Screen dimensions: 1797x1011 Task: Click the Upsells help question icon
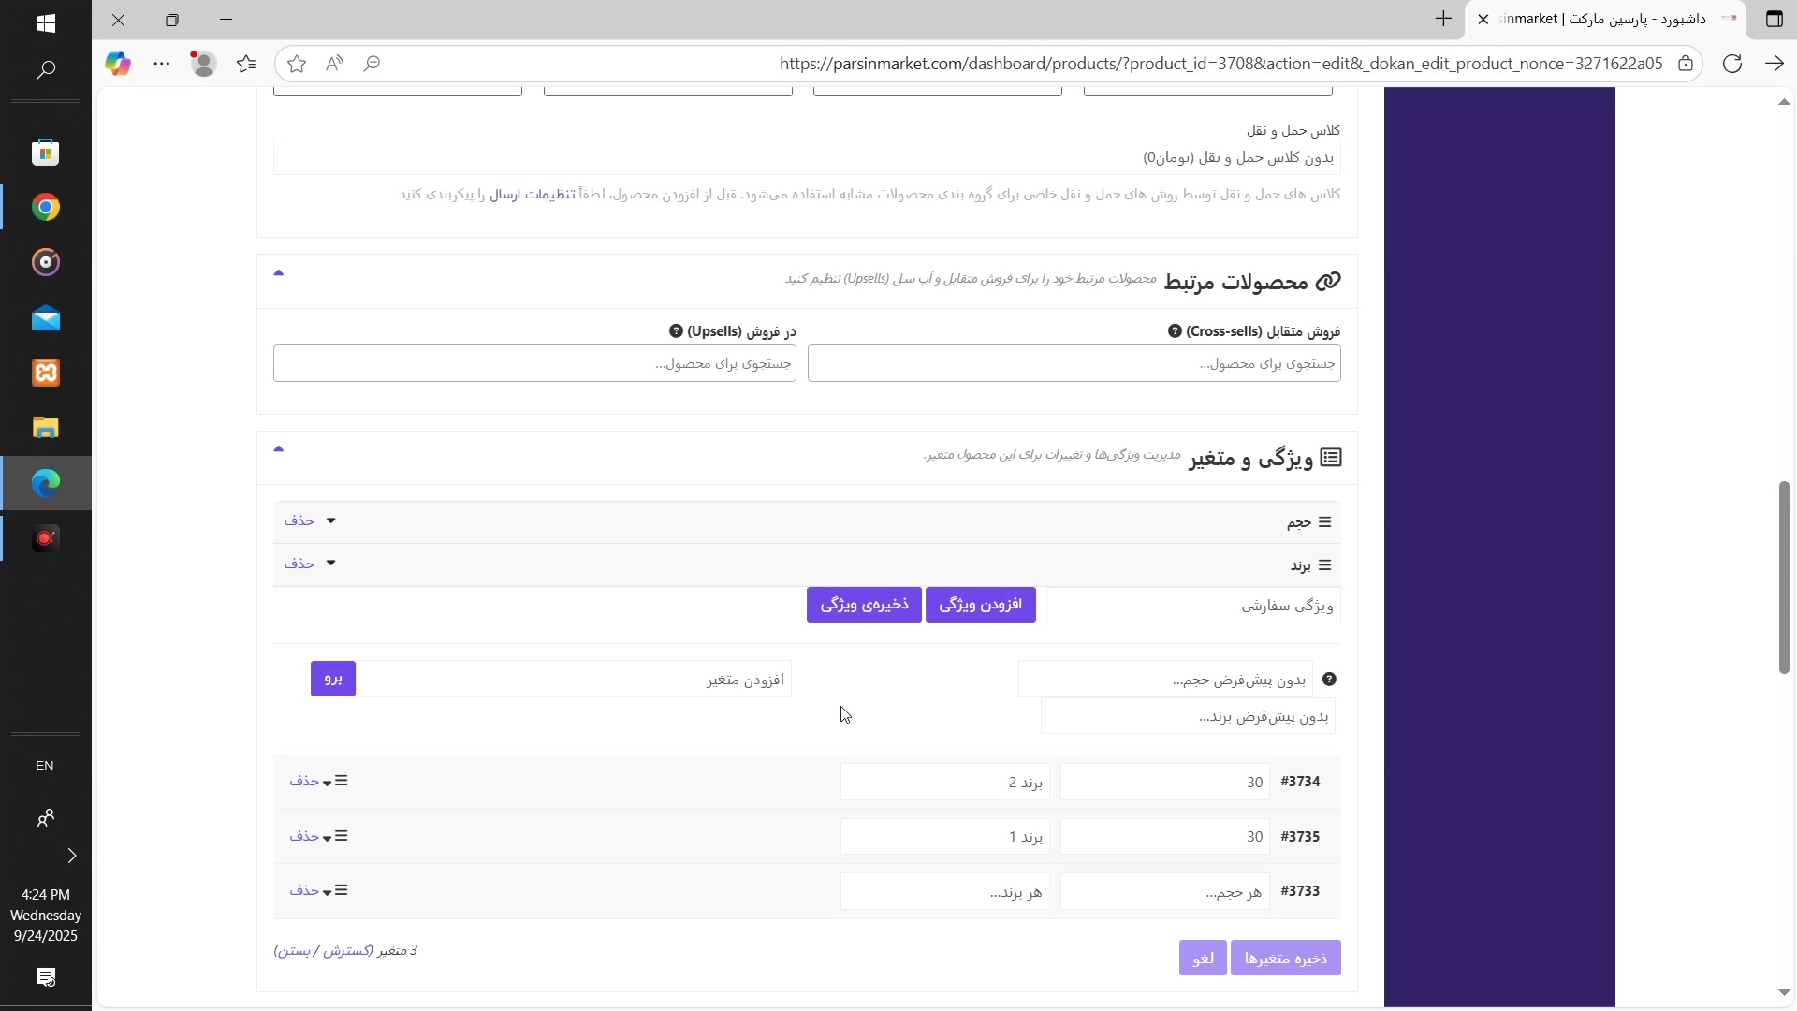point(676,332)
